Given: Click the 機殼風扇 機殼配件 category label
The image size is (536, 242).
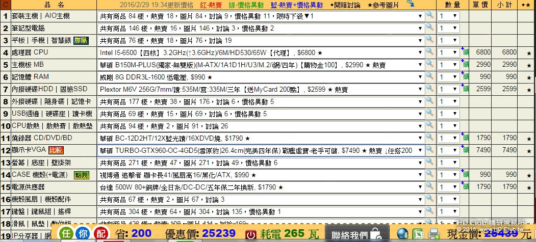Looking at the screenshot, I should pos(41,199).
